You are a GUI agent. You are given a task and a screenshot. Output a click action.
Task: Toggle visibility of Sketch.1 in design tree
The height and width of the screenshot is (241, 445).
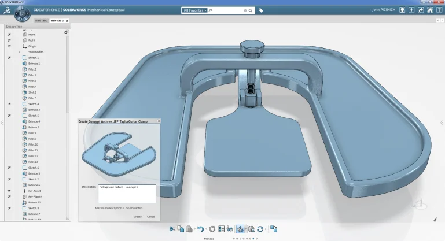[x=9, y=58]
